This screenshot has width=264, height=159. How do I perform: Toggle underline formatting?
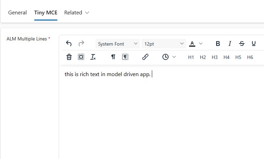coord(253,44)
